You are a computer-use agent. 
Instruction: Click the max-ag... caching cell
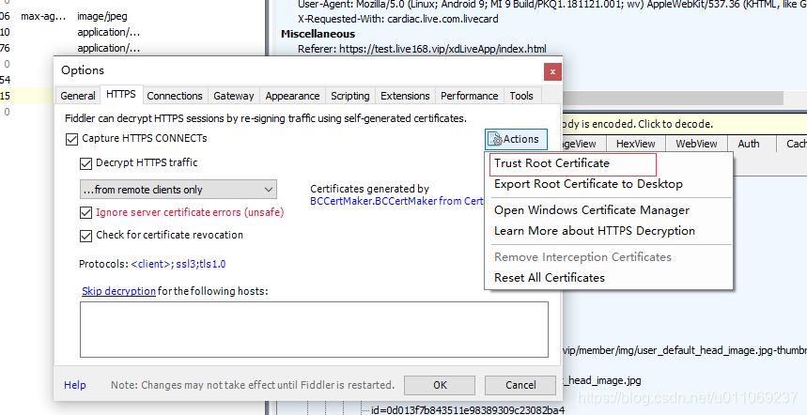43,17
